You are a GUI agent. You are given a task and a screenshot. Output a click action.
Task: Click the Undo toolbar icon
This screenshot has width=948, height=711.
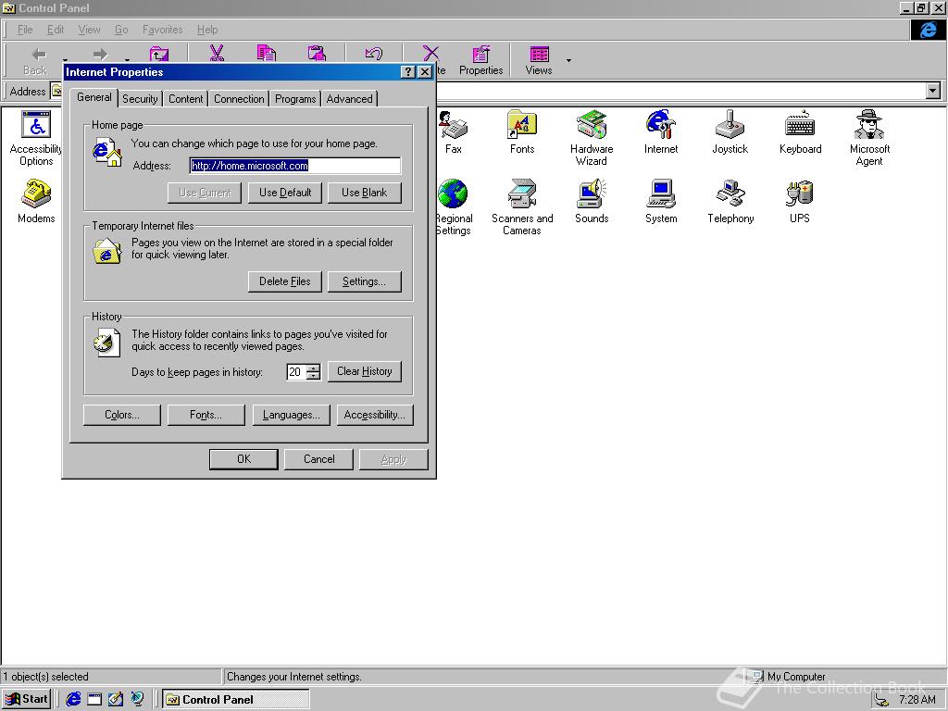(x=373, y=53)
